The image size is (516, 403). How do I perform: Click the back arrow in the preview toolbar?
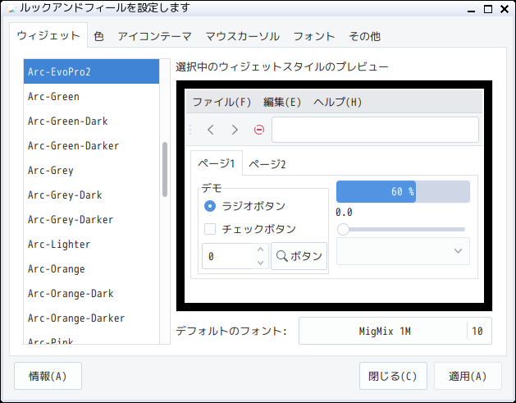pyautogui.click(x=211, y=130)
